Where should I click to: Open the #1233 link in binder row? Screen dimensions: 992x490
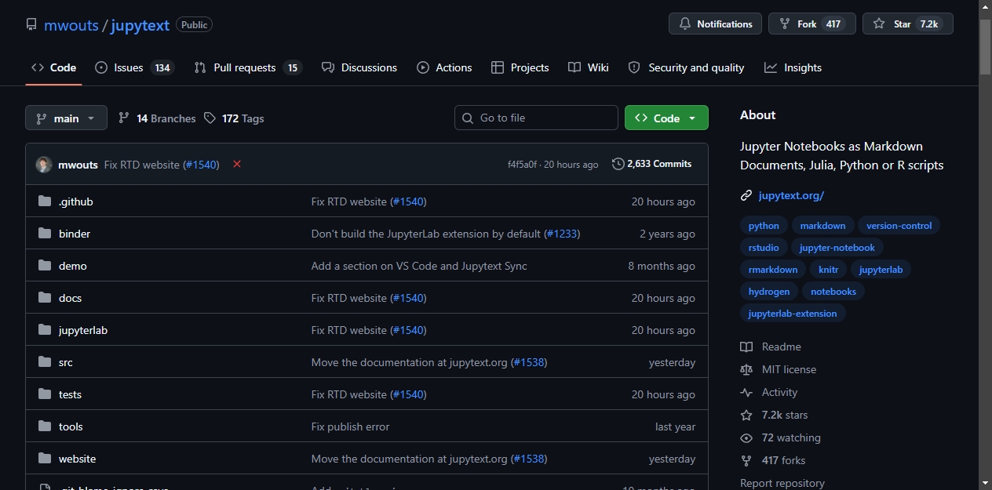click(562, 234)
